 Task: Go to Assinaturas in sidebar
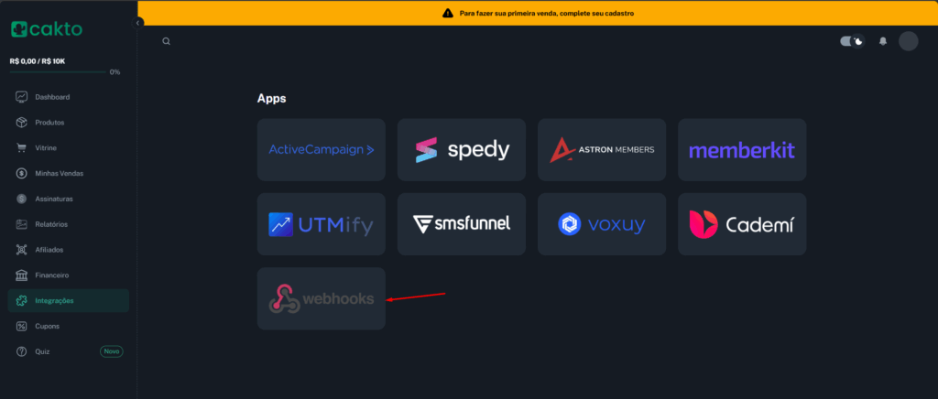pyautogui.click(x=54, y=199)
